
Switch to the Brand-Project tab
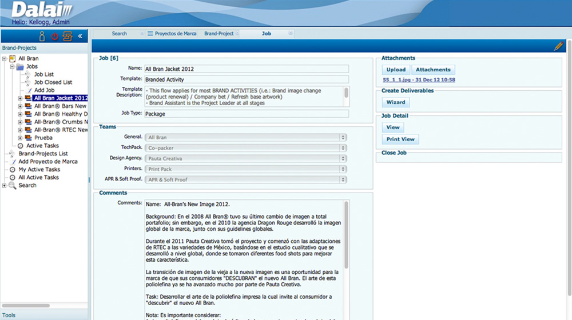coord(219,34)
